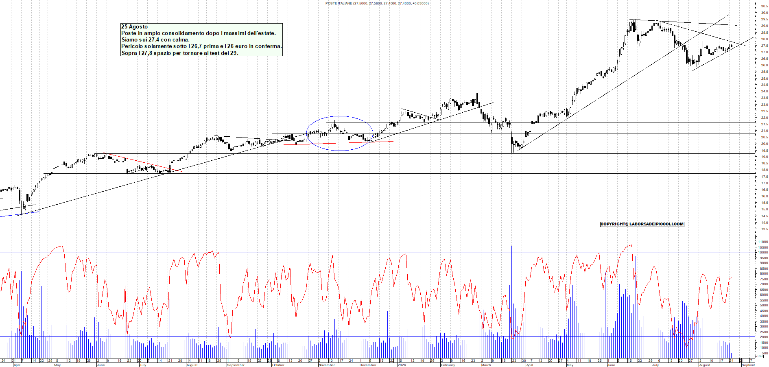Click the 5000 volume axis label
Screen dimensions: 769x367
coord(763,305)
